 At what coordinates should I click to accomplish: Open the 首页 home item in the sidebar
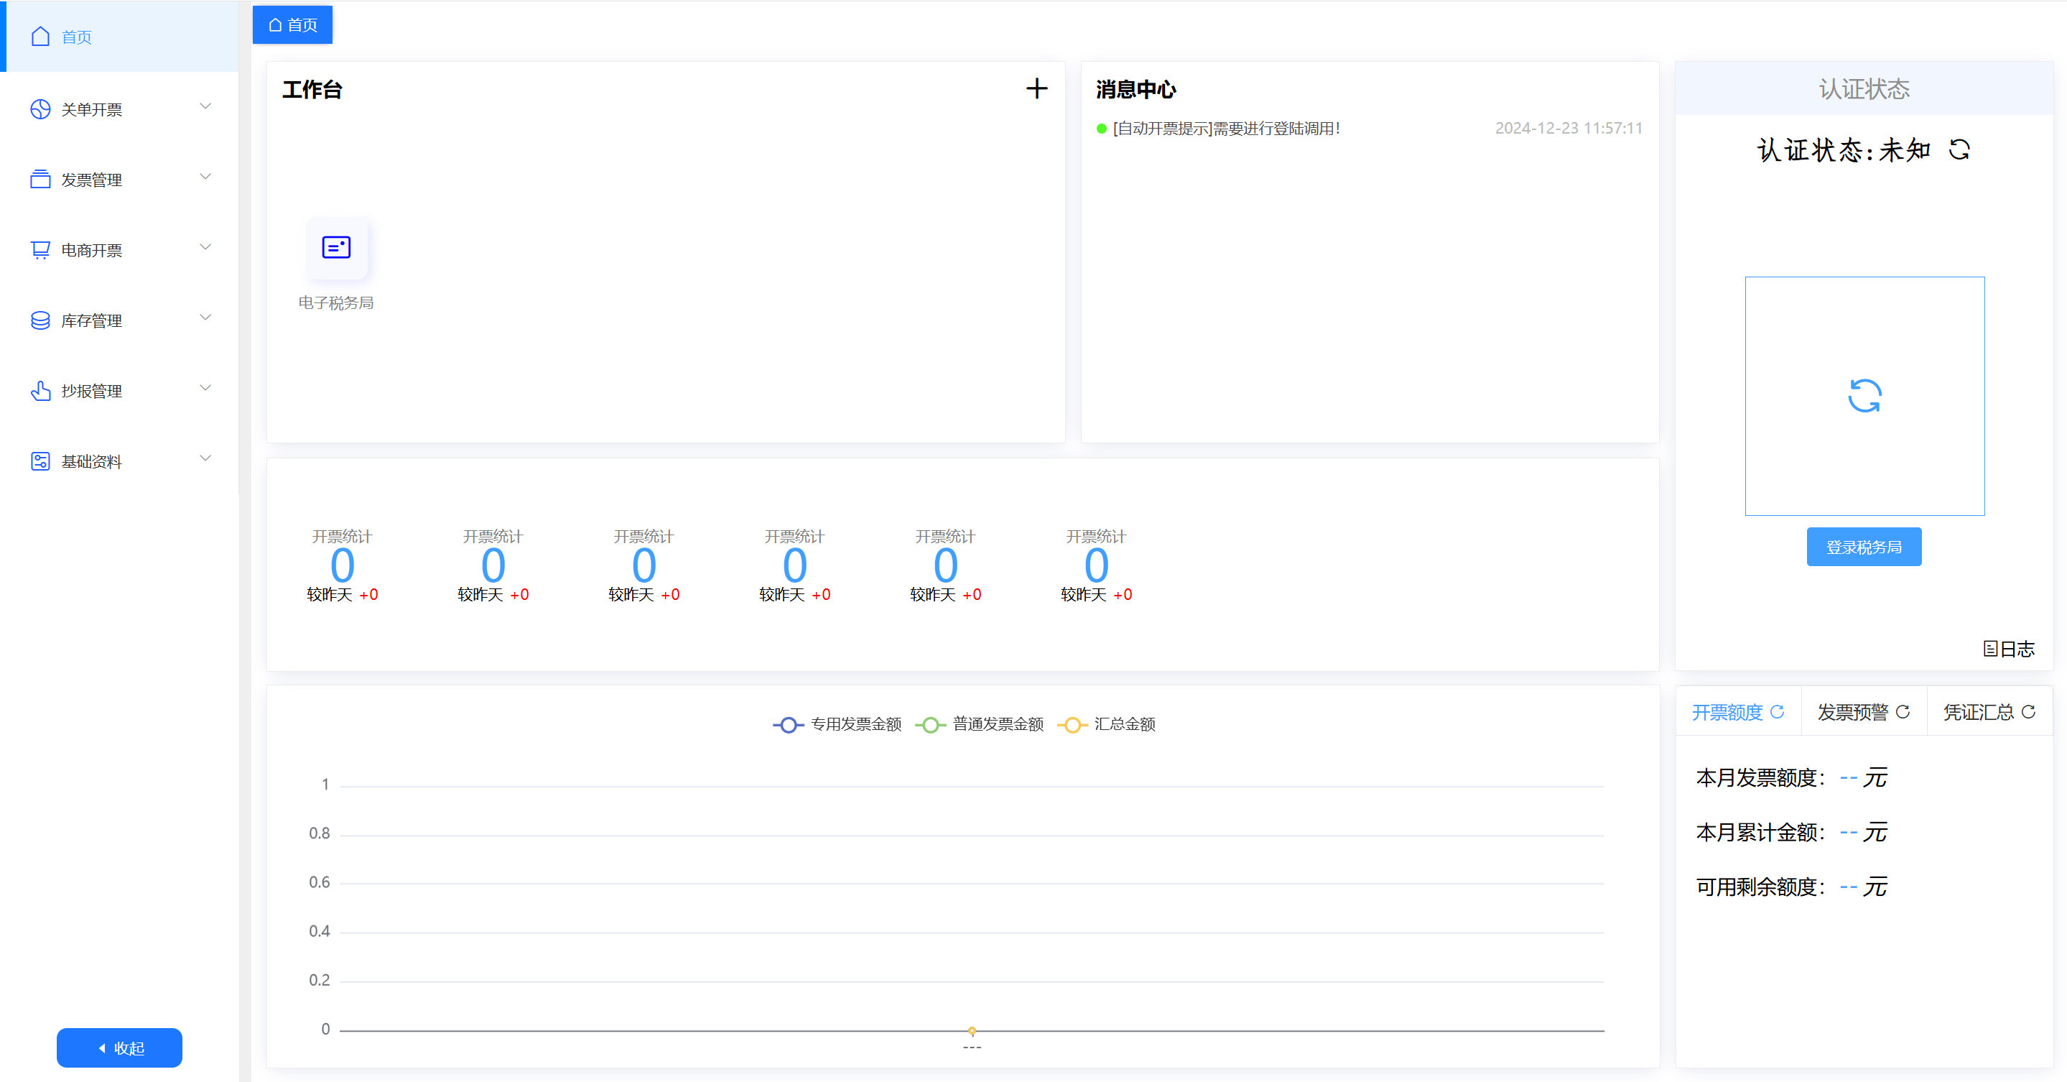pyautogui.click(x=121, y=37)
